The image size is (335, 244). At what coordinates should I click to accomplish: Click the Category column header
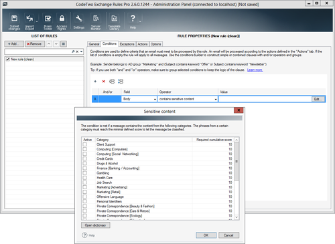144,140
